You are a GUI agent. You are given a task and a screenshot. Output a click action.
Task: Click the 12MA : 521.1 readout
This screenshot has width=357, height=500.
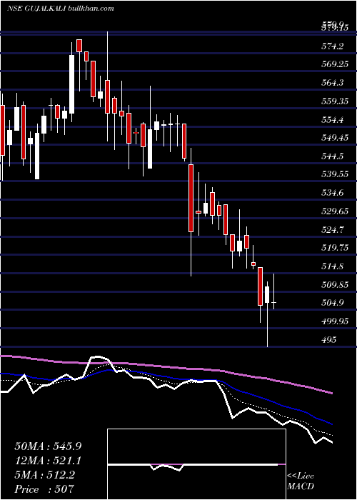tap(48, 461)
